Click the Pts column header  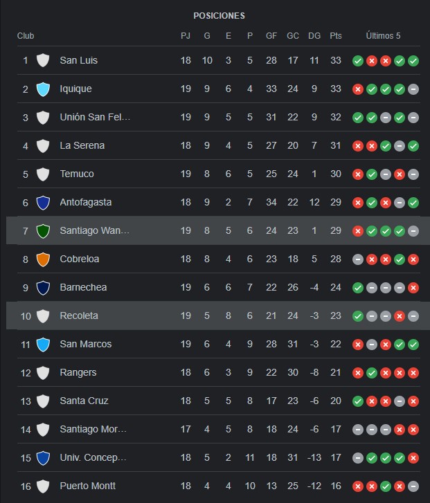(336, 35)
